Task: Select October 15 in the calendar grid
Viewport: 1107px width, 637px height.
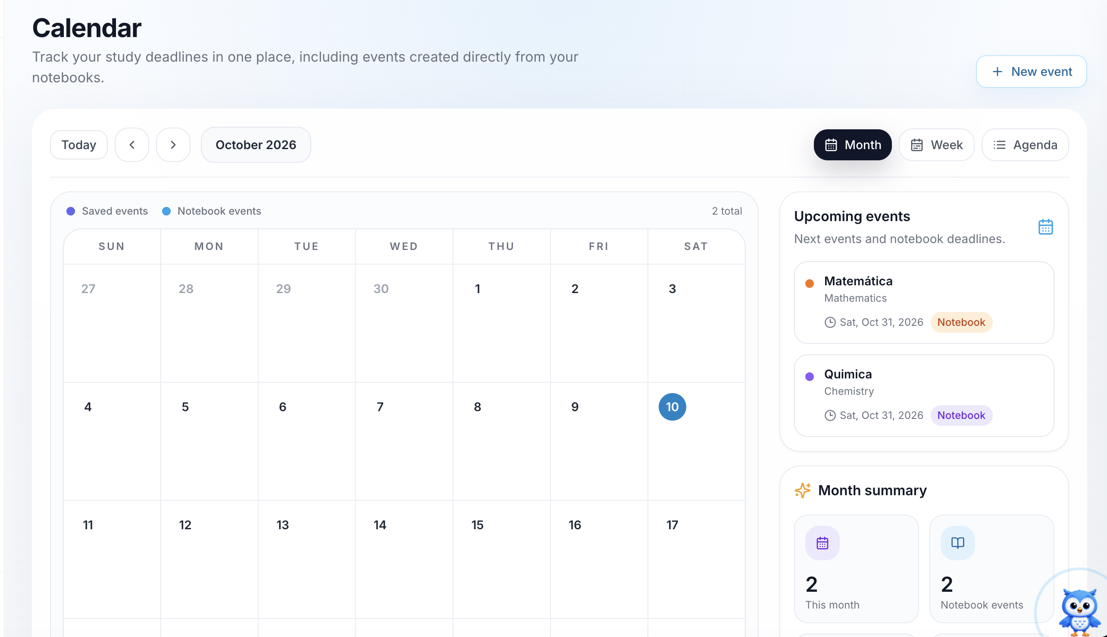Action: click(x=501, y=559)
